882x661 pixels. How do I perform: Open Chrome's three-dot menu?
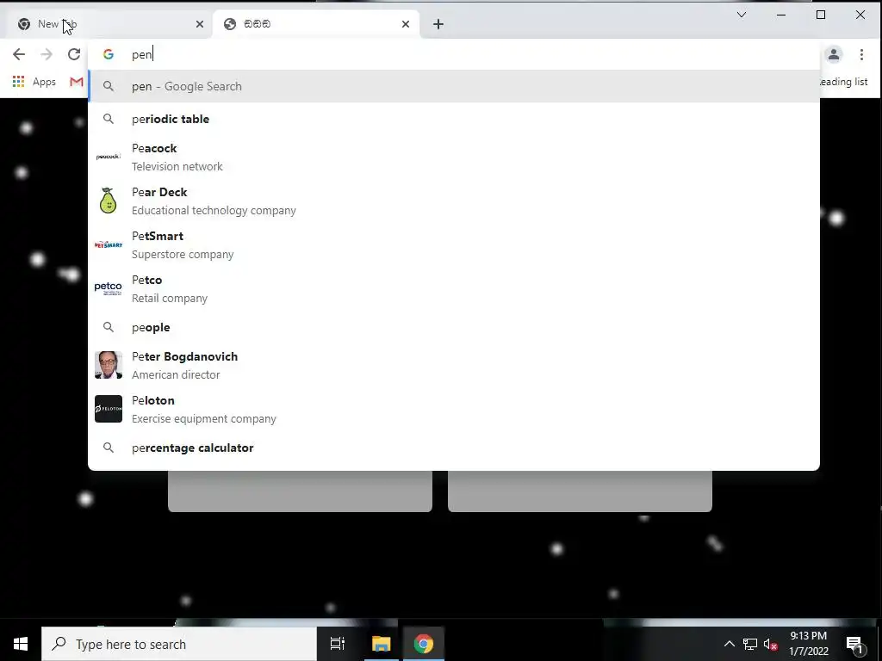click(861, 54)
